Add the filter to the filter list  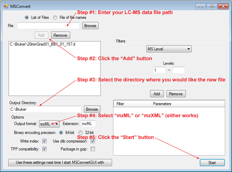pyautogui.click(x=156, y=94)
